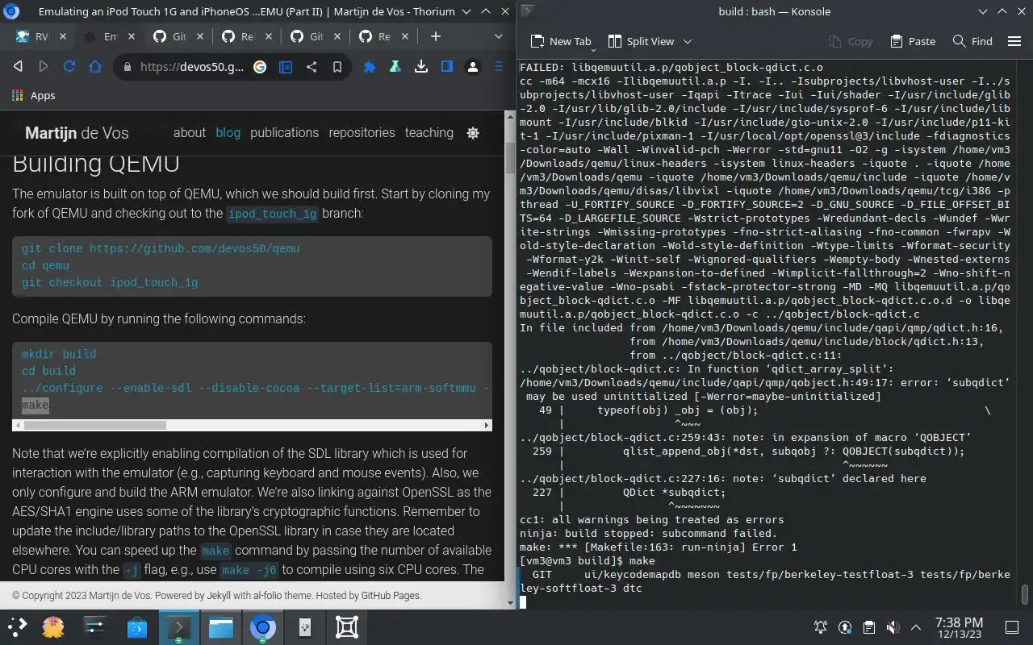Viewport: 1033px width, 645px height.
Task: Open Discover software center in taskbar
Action: (x=137, y=626)
